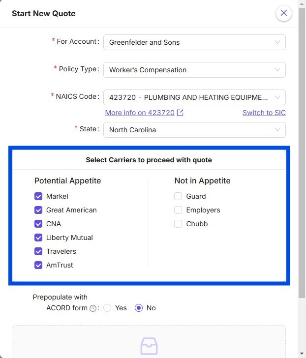Click the State chevron arrow
The height and width of the screenshot is (358, 306).
click(x=277, y=130)
